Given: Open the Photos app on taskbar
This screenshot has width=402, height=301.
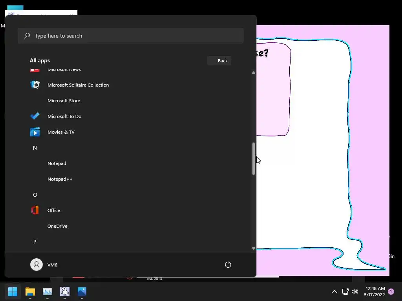Looking at the screenshot, I should point(82,292).
